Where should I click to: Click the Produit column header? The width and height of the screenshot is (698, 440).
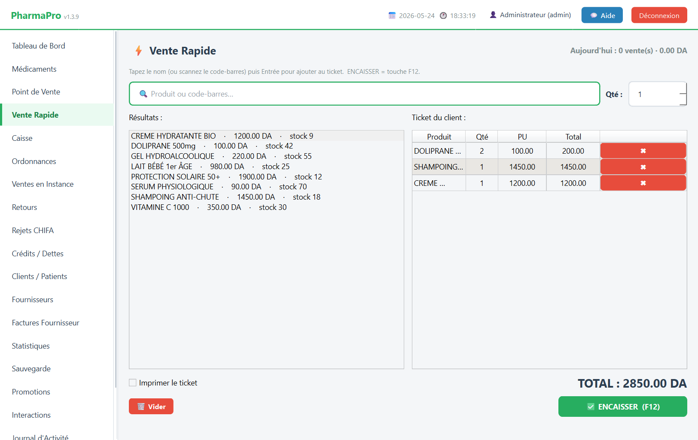coord(439,137)
